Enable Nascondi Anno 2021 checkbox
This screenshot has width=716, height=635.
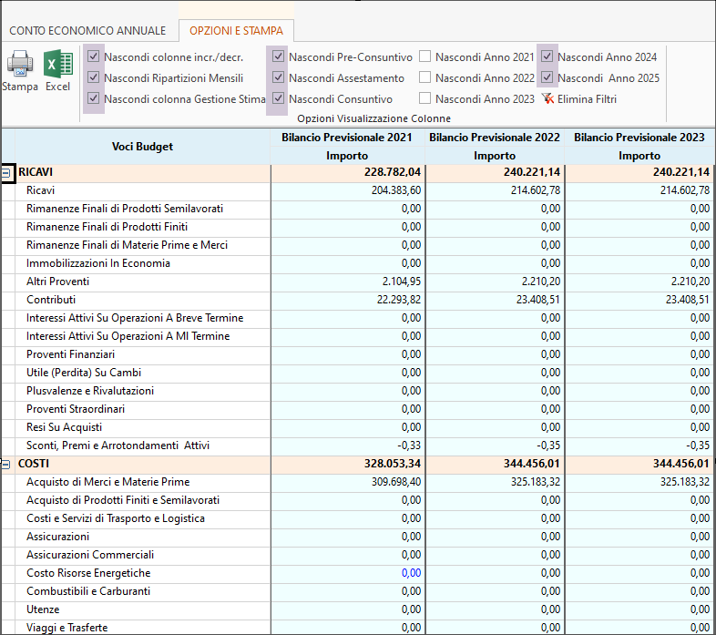click(425, 56)
